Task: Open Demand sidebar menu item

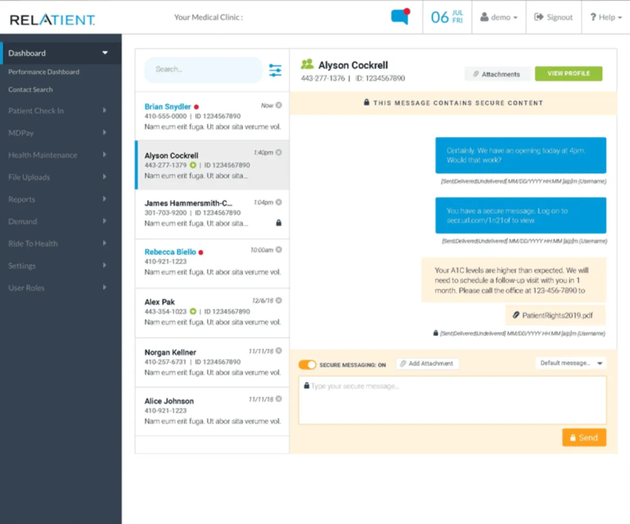Action: 61,221
